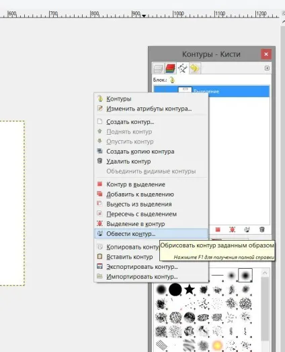Pick the diagonal parallel lines brush

(161, 345)
